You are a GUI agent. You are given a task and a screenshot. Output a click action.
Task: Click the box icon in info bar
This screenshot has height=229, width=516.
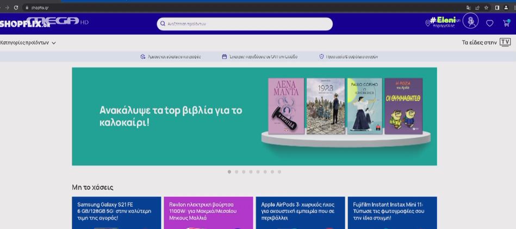click(x=142, y=57)
